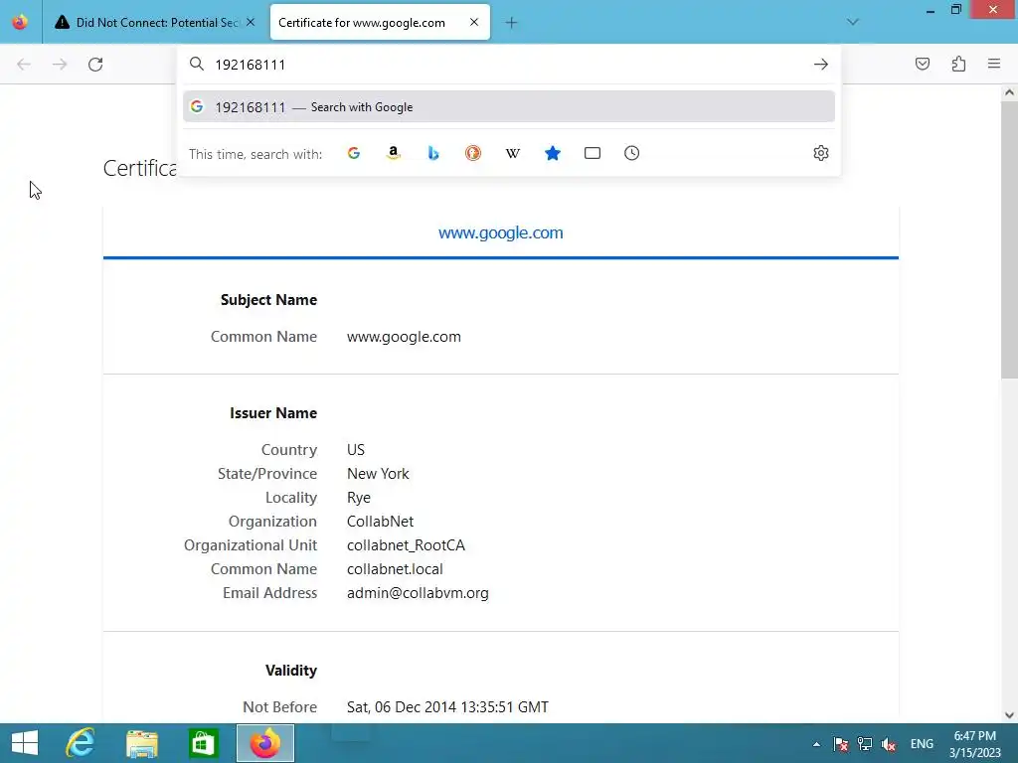The height and width of the screenshot is (763, 1018).
Task: Go forward one page
Action: [60, 64]
